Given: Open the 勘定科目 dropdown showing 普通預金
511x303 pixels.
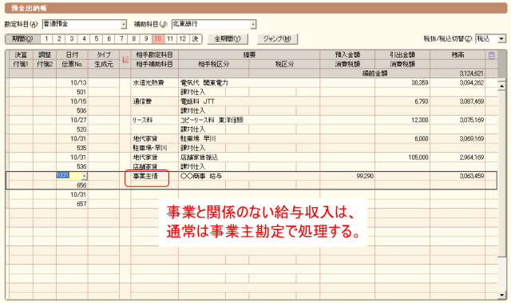Looking at the screenshot, I should 124,24.
